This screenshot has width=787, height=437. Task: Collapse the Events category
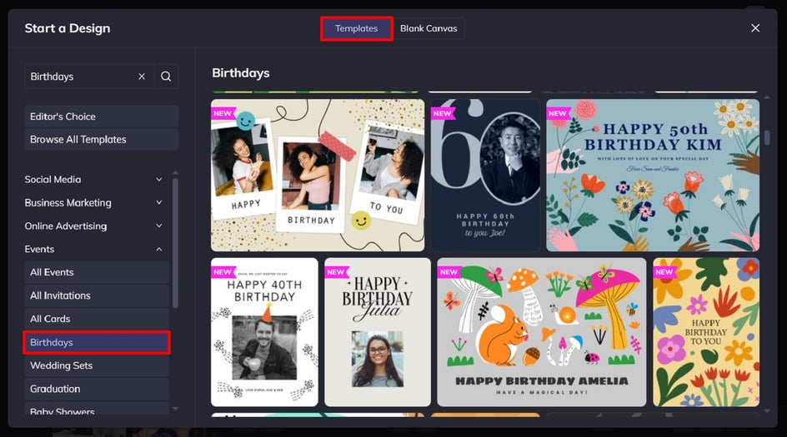(93, 249)
